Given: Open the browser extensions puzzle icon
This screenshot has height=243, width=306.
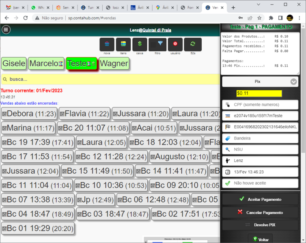Looking at the screenshot, I should pyautogui.click(x=271, y=18).
